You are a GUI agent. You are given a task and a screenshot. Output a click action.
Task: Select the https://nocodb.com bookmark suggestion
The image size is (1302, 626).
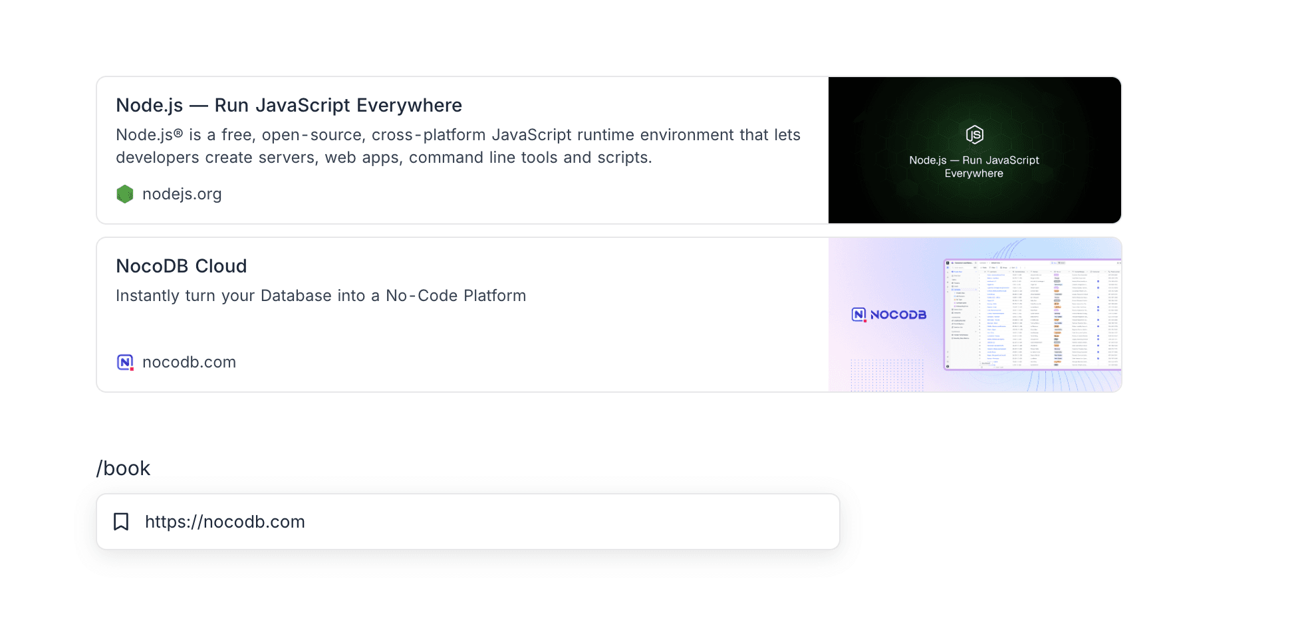point(468,522)
